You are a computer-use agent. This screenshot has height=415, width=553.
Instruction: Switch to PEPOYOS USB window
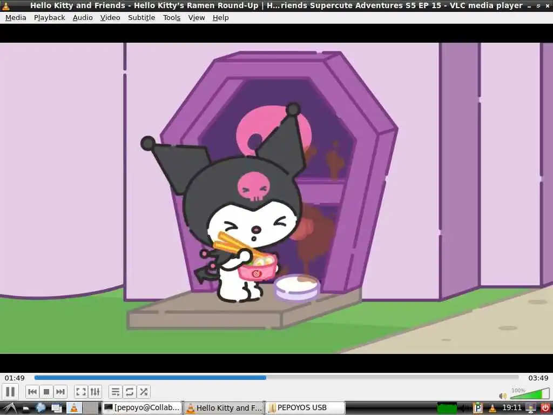pos(305,408)
